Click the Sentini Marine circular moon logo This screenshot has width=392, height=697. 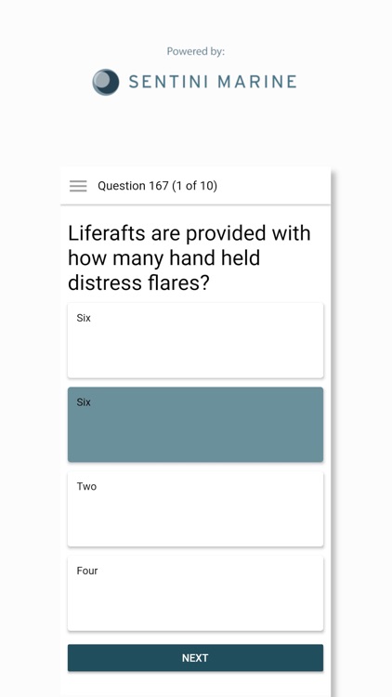pyautogui.click(x=106, y=82)
